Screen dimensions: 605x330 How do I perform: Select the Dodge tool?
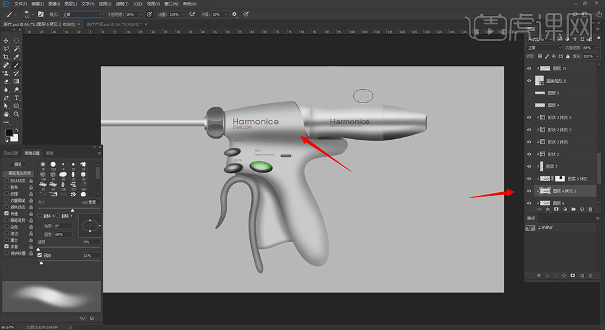tap(16, 90)
